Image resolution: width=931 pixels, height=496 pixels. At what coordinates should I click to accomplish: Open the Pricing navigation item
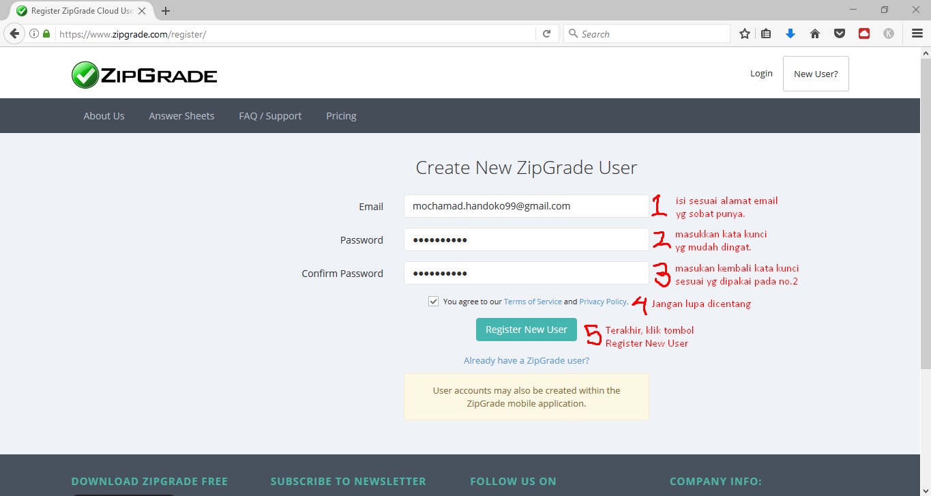(341, 115)
